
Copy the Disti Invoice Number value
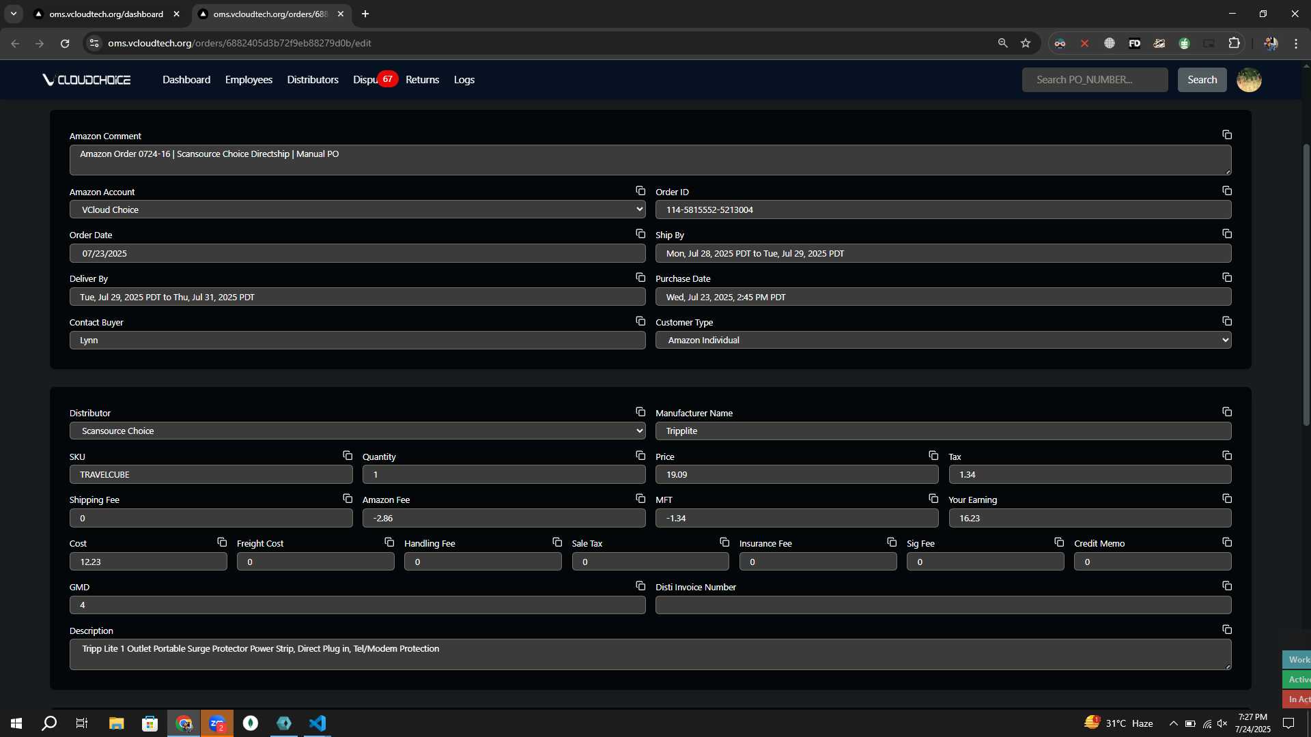point(1227,586)
